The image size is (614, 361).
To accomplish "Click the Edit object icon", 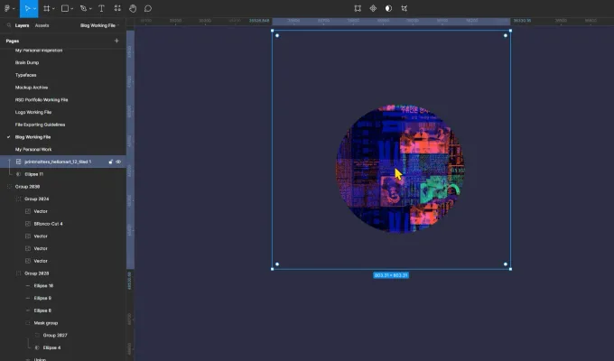I will click(358, 8).
